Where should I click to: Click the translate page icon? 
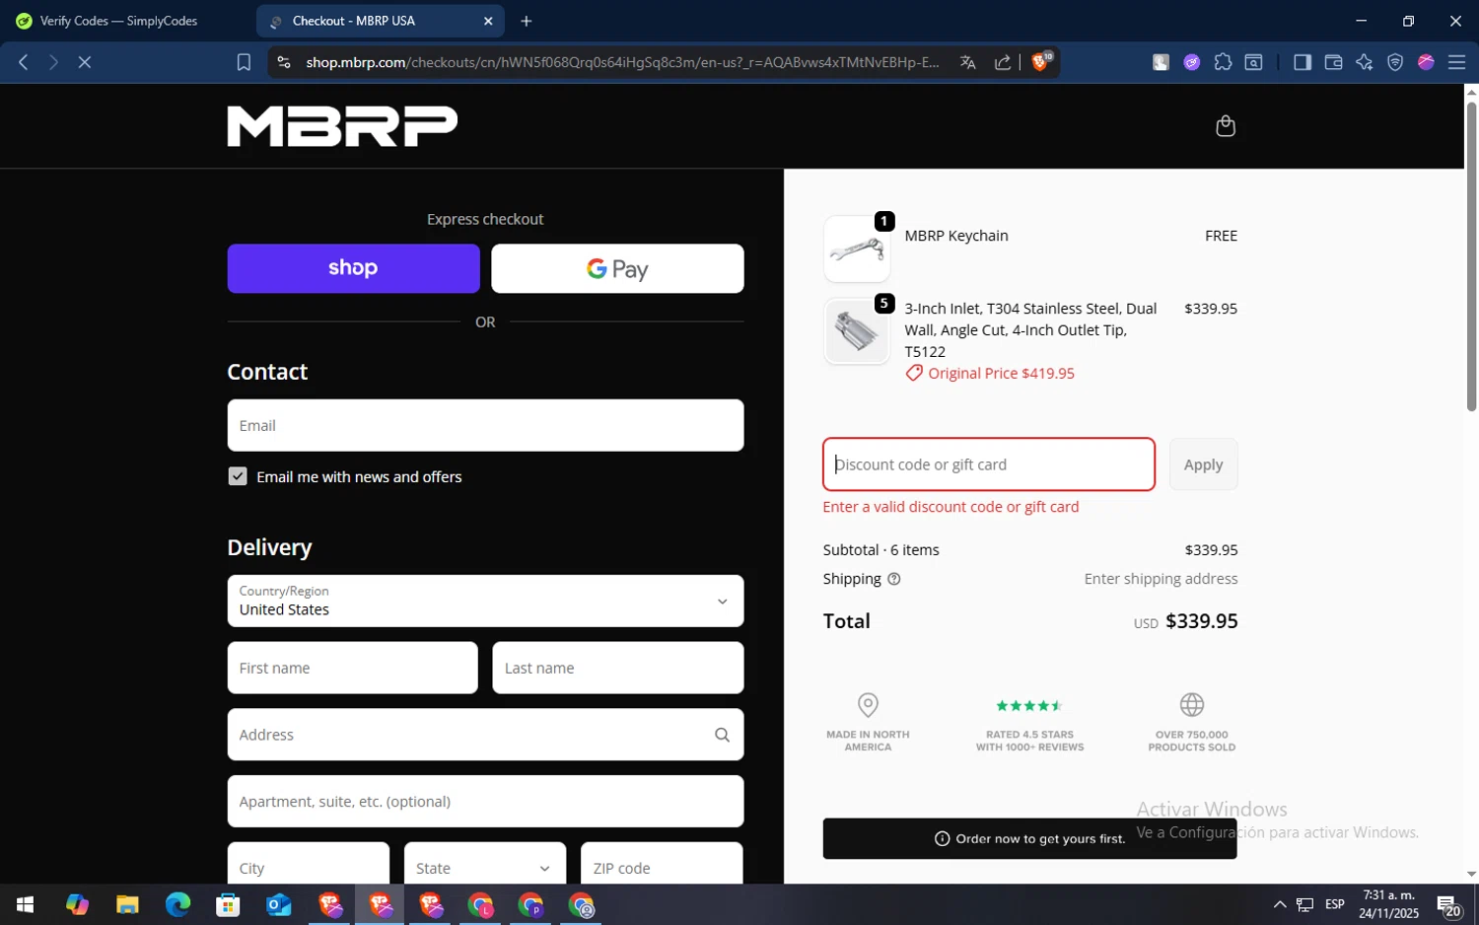coord(967,62)
